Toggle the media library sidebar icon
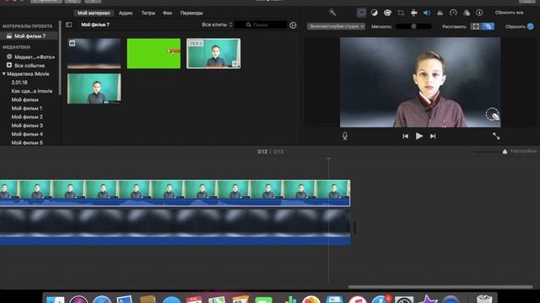Image resolution: width=540 pixels, height=303 pixels. point(69,24)
